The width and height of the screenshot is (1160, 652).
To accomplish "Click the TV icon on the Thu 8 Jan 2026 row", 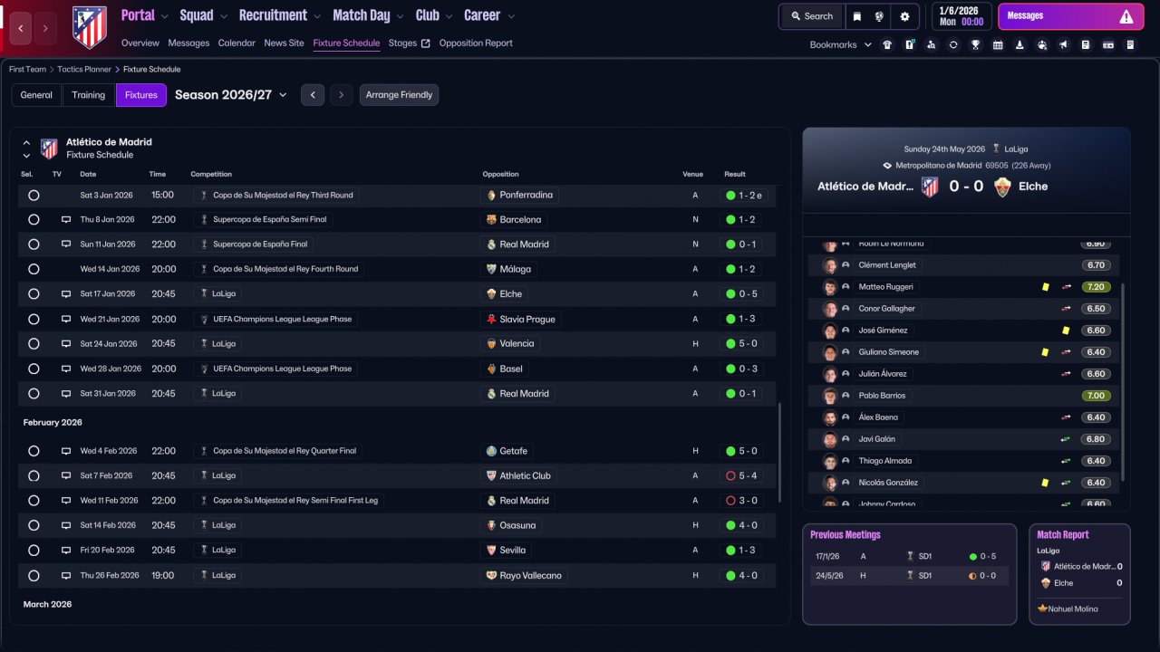I will [65, 219].
